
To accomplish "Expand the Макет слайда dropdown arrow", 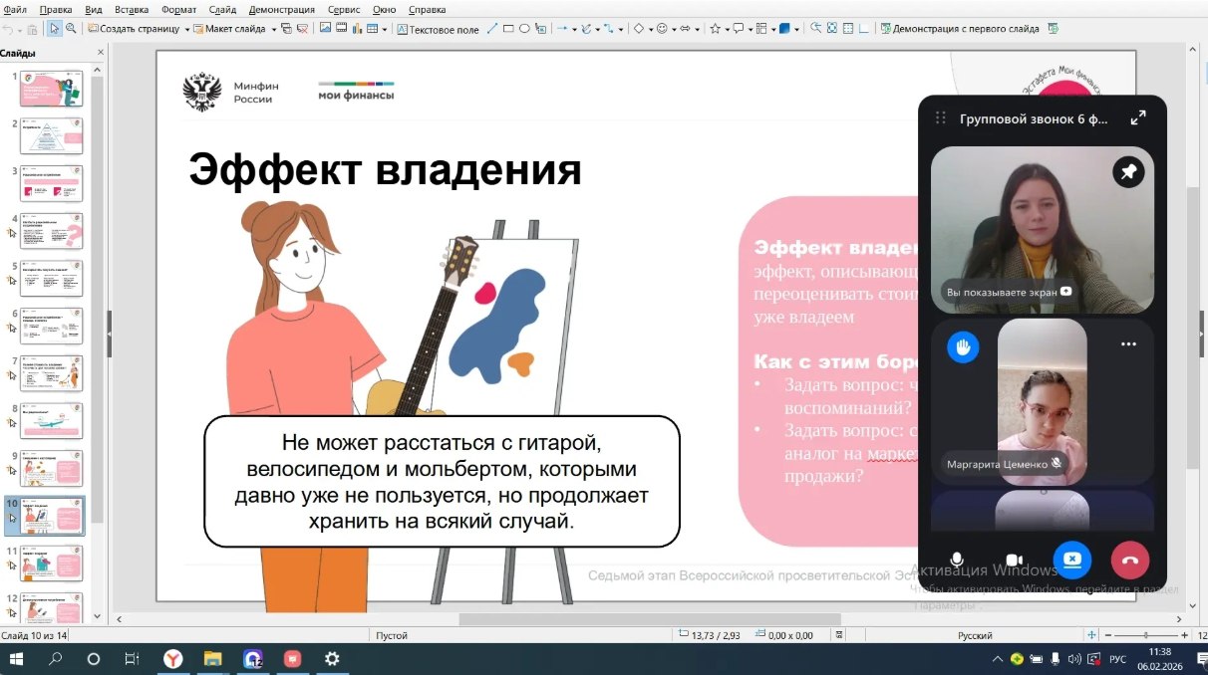I will [273, 30].
